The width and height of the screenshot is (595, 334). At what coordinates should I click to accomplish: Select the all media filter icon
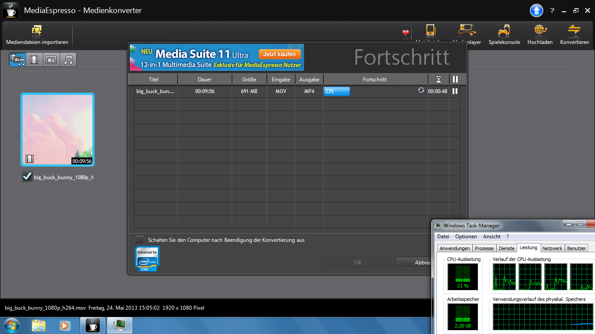[x=17, y=60]
